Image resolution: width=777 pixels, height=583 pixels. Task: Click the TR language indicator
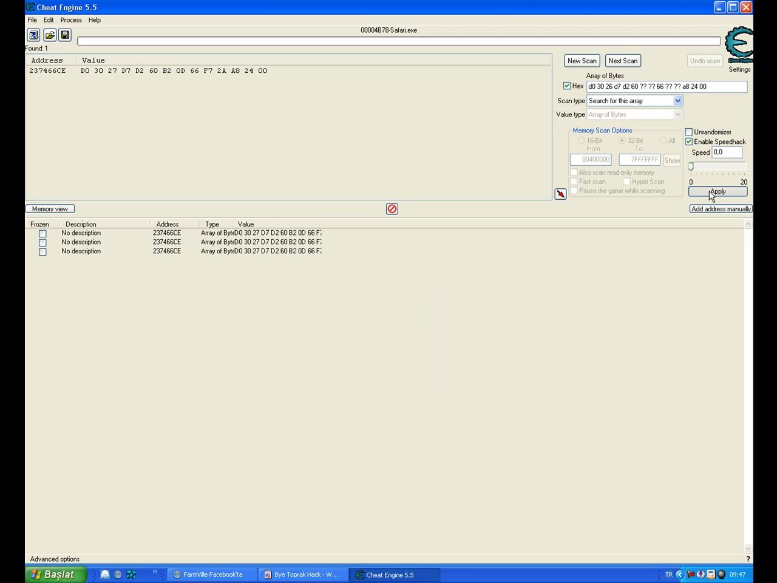click(x=669, y=574)
